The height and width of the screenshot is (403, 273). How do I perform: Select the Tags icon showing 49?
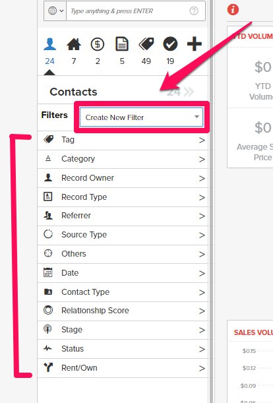click(x=146, y=44)
